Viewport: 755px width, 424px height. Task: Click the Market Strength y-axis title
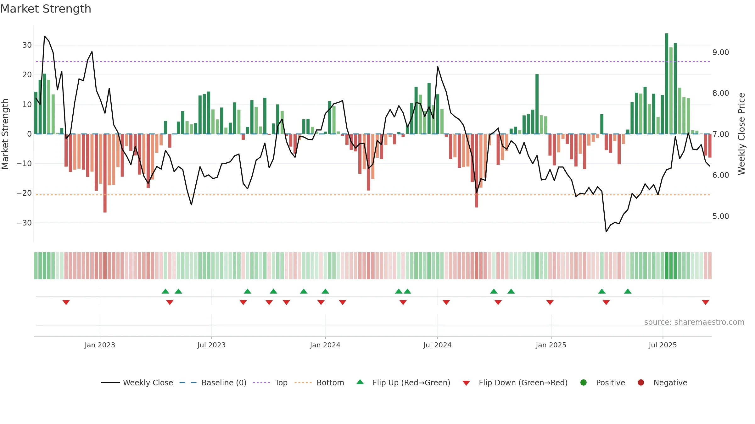(x=5, y=134)
